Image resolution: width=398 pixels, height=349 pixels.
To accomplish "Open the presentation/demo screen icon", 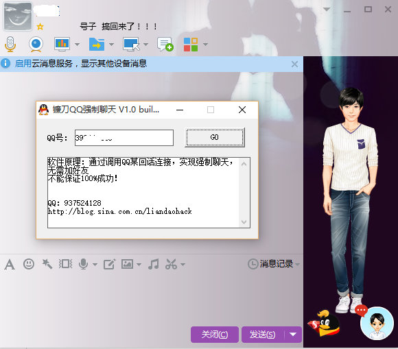I will (62, 44).
